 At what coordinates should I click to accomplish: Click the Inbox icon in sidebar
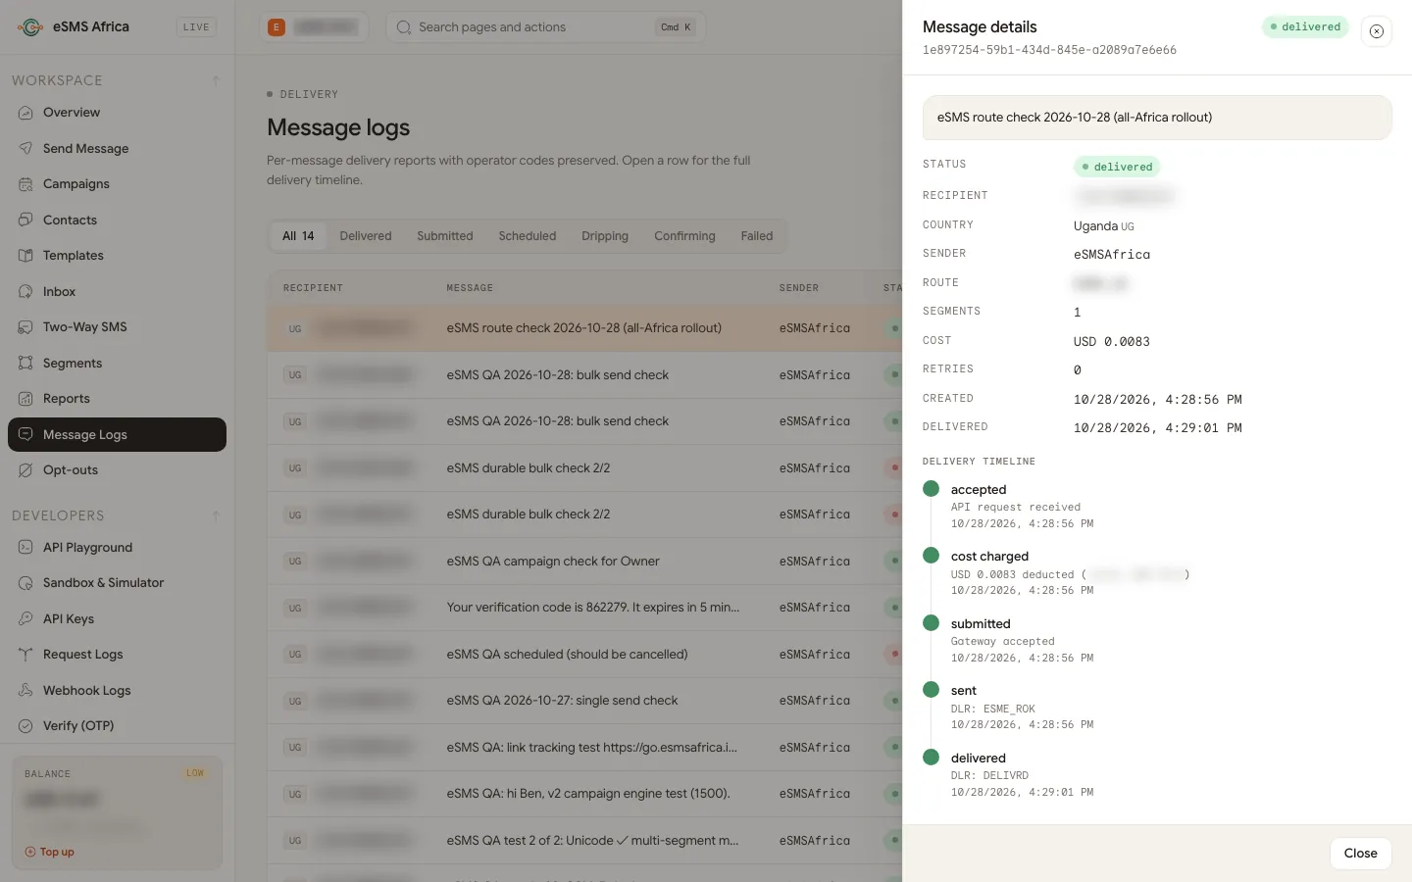(25, 292)
